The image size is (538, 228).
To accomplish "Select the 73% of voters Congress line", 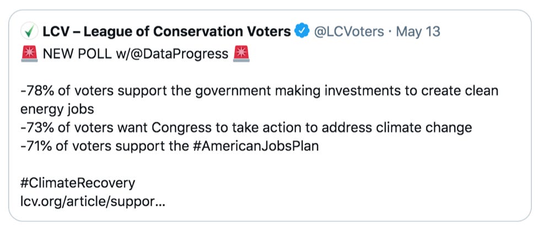I will point(246,128).
